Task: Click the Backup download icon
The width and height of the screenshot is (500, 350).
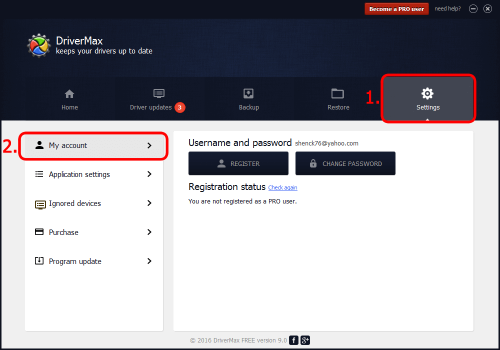Action: coord(248,93)
